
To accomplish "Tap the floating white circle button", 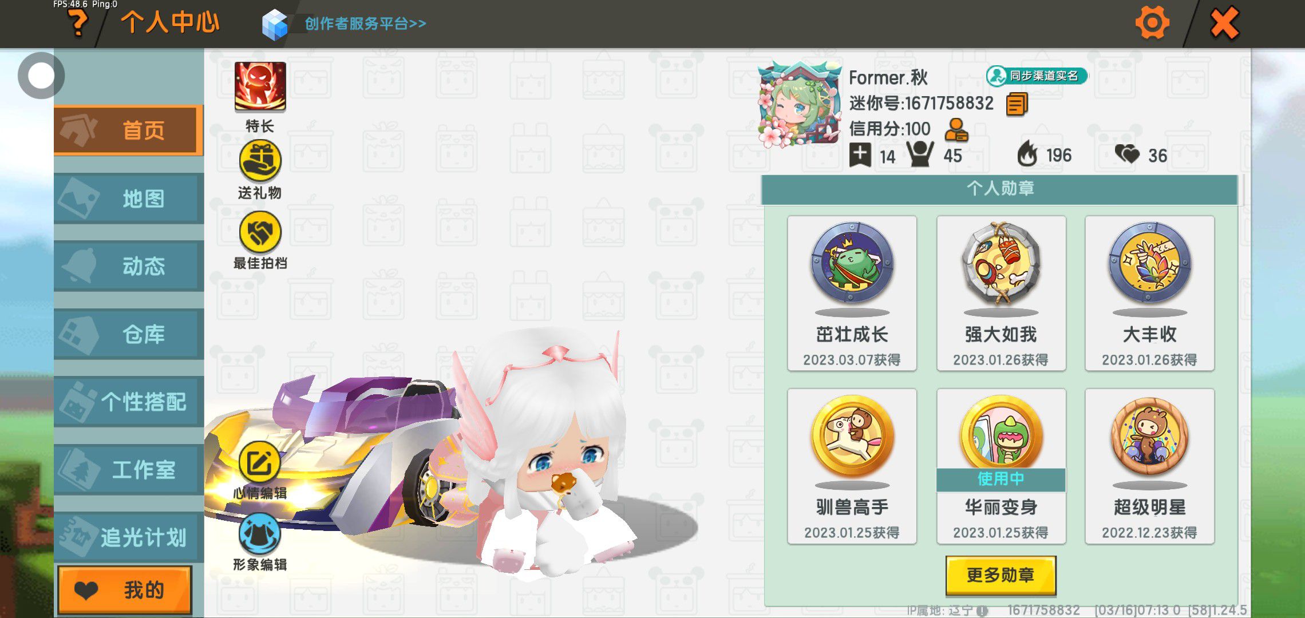I will (x=41, y=76).
